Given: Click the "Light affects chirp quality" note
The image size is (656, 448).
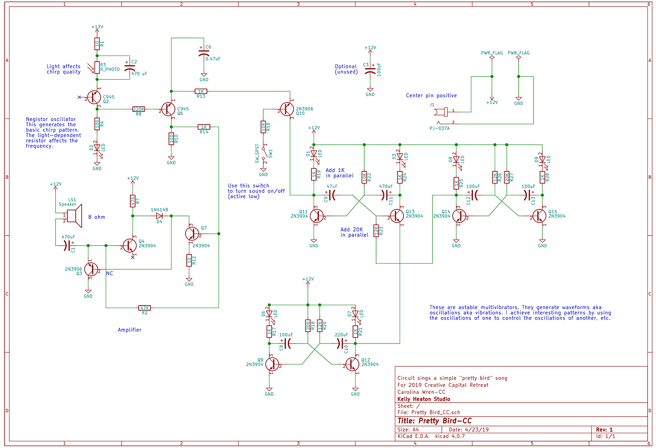Looking at the screenshot, I should tap(63, 69).
